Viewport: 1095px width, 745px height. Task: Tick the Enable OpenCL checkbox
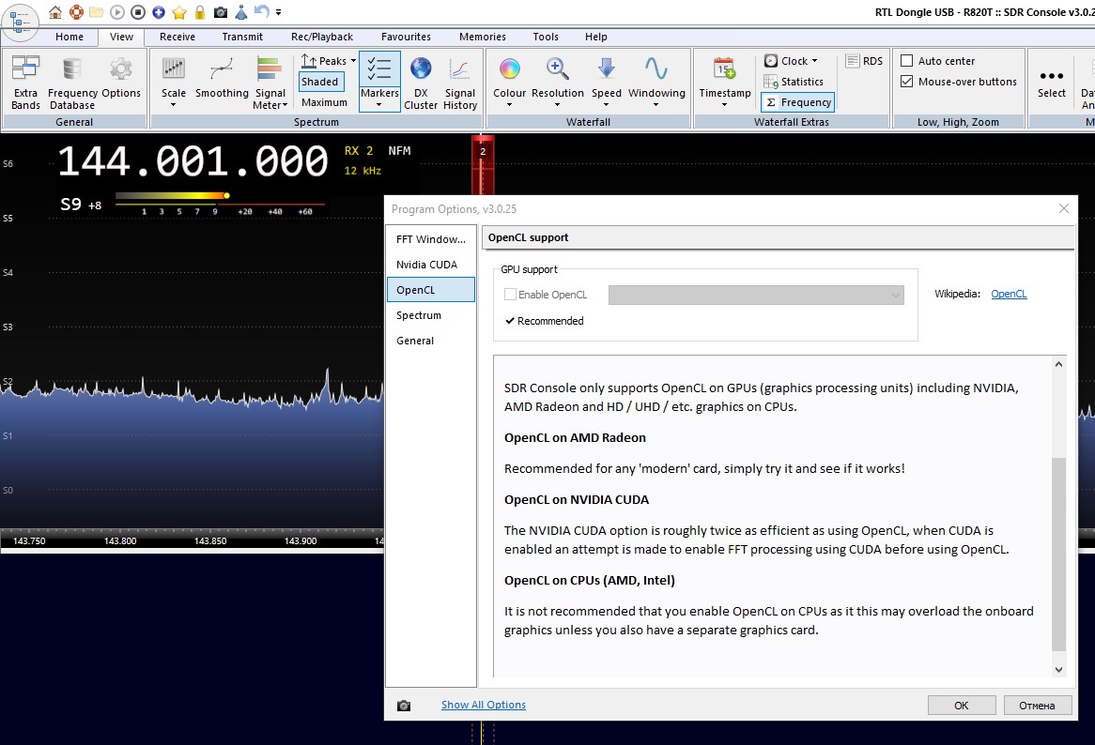click(x=511, y=295)
